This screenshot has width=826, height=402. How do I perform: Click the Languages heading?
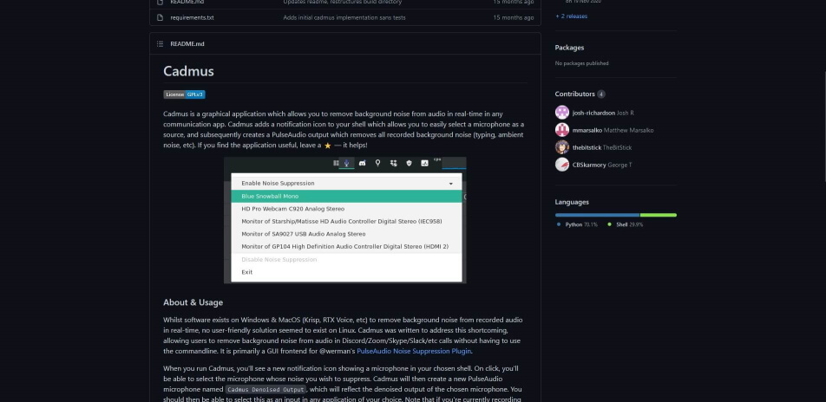(x=572, y=202)
